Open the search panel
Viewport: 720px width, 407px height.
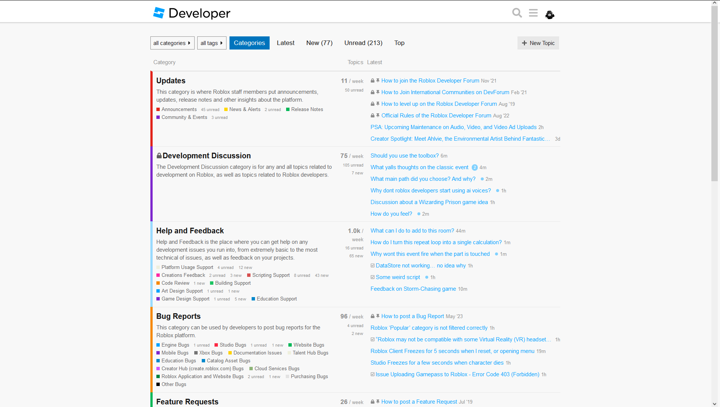click(x=517, y=12)
